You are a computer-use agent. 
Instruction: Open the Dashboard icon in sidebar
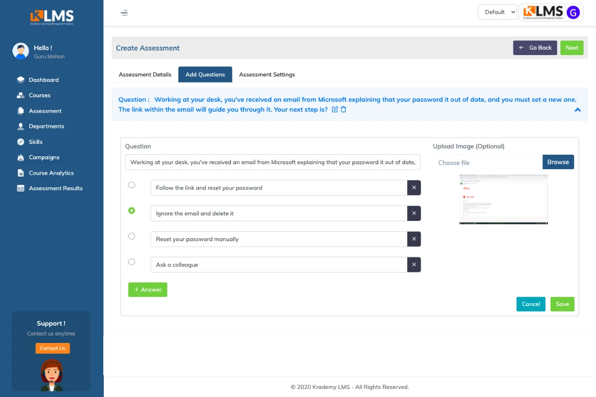[20, 79]
